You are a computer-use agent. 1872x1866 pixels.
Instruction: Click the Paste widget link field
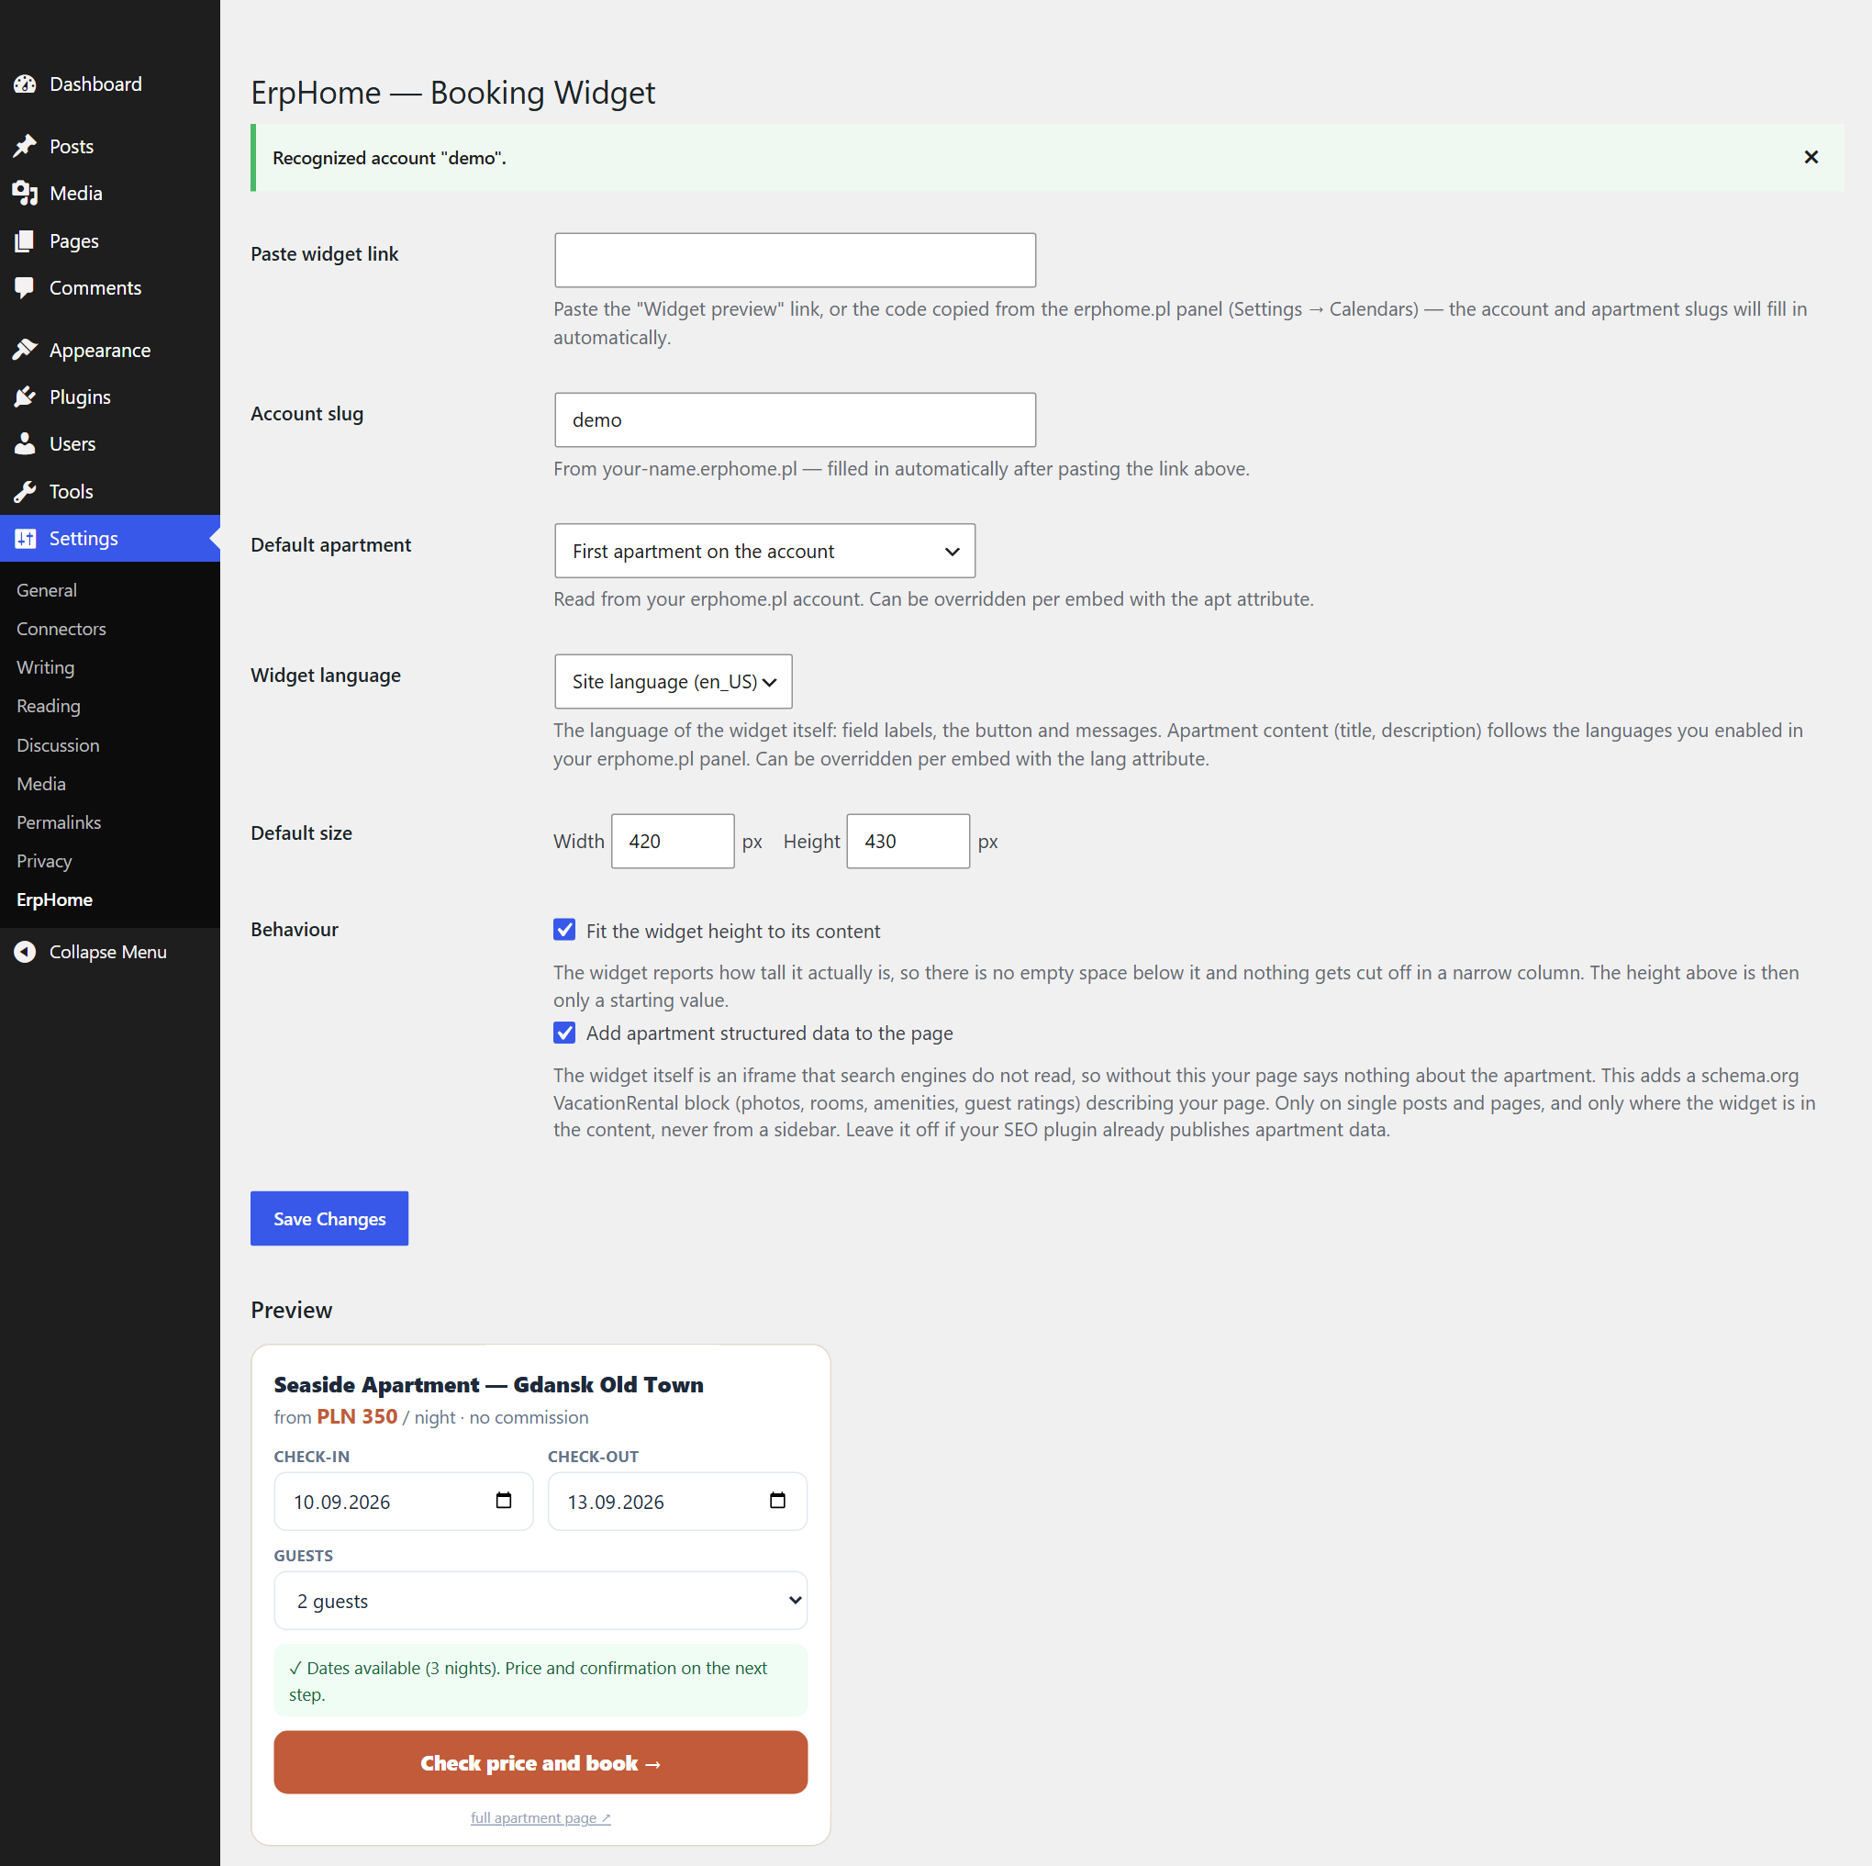(795, 260)
